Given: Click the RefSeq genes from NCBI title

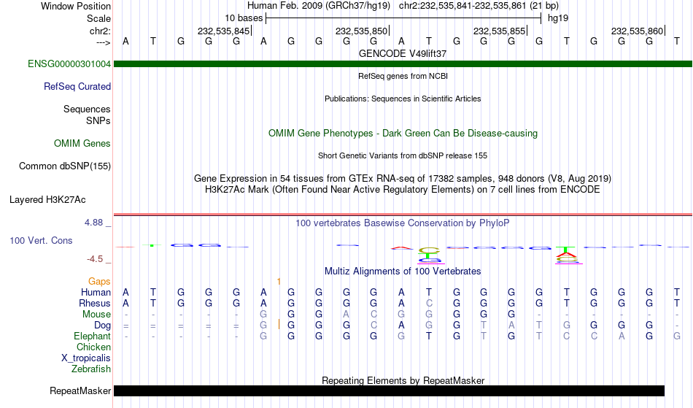Looking at the screenshot, I should [403, 76].
